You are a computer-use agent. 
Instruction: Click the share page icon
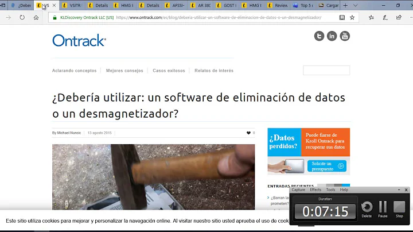pos(399,17)
